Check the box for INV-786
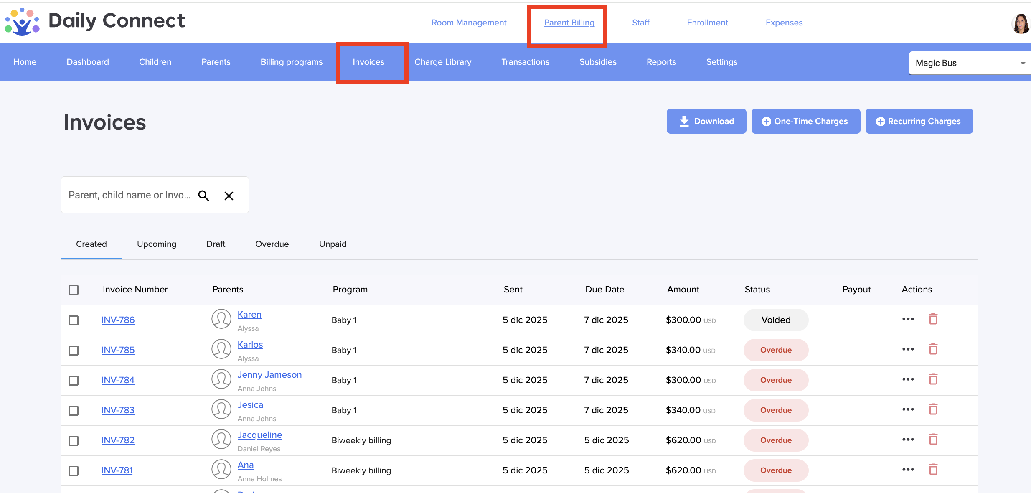 coord(74,320)
